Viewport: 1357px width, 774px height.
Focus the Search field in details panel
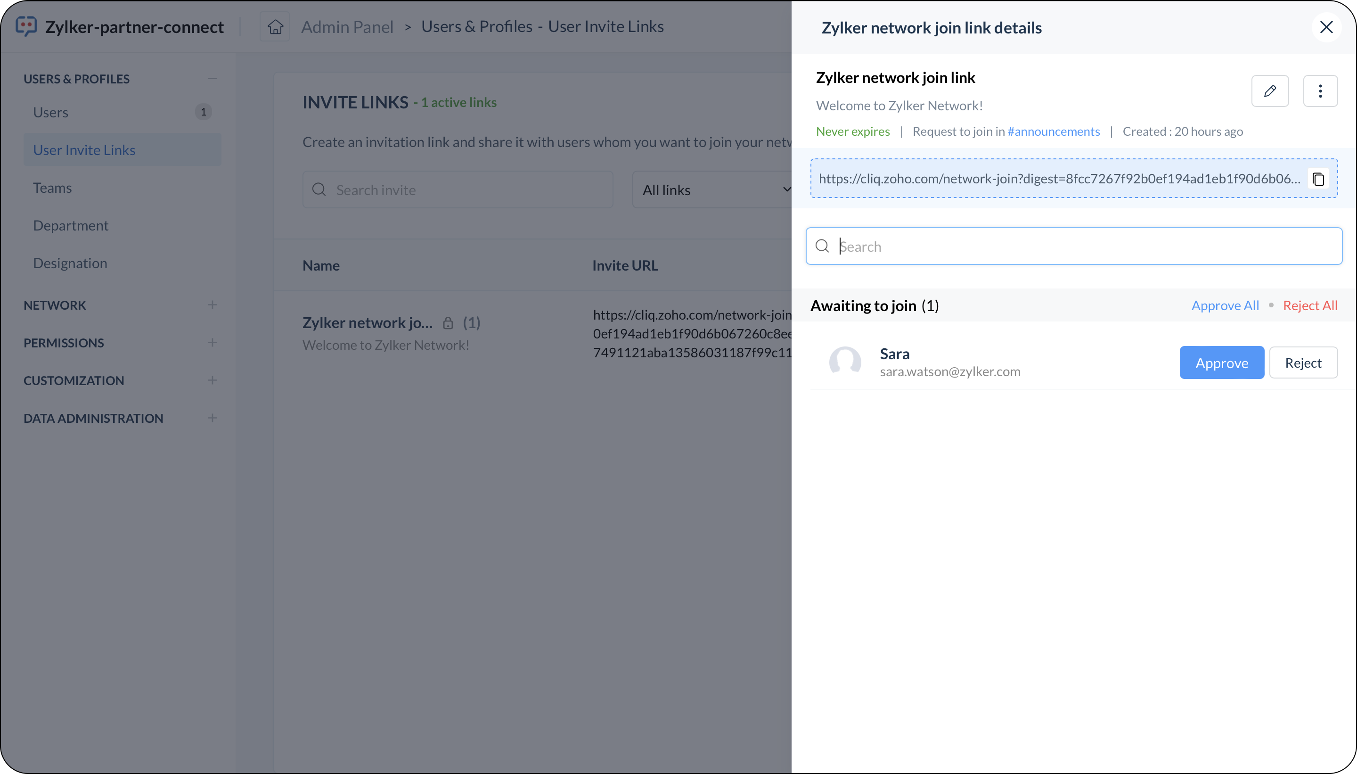tap(1074, 246)
